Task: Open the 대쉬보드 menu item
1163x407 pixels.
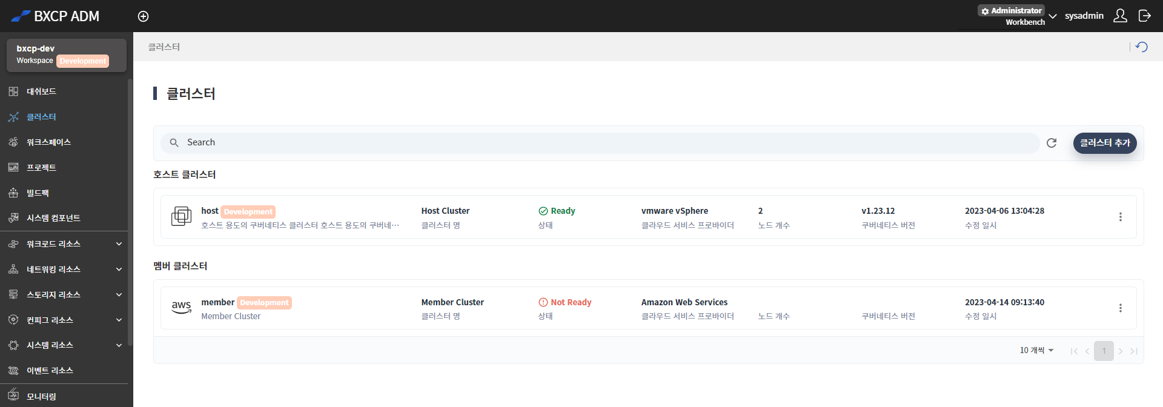Action: pos(41,91)
